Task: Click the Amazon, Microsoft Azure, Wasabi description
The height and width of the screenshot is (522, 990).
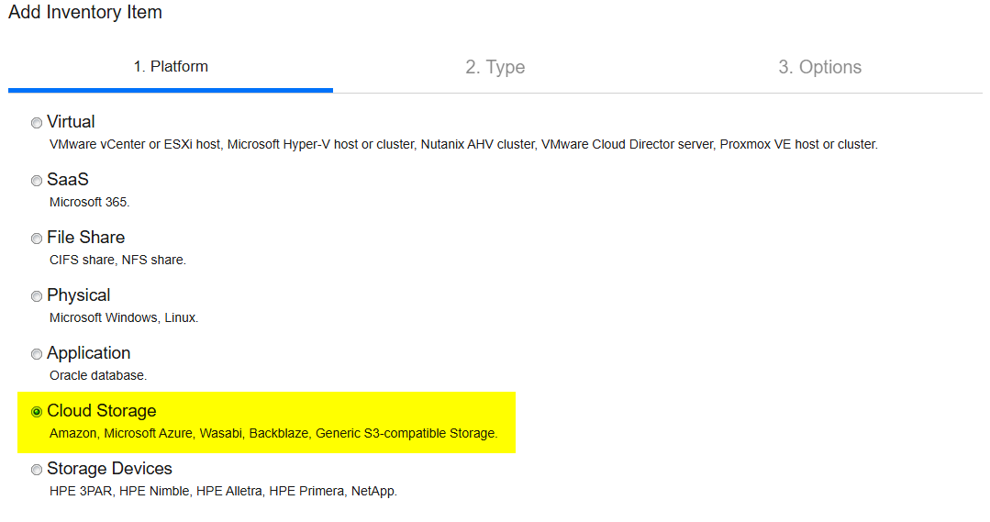Action: click(x=273, y=434)
